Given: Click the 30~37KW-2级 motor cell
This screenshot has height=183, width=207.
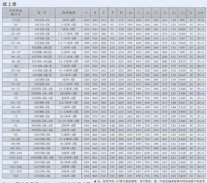Looking at the screenshot, I should click(68, 157).
